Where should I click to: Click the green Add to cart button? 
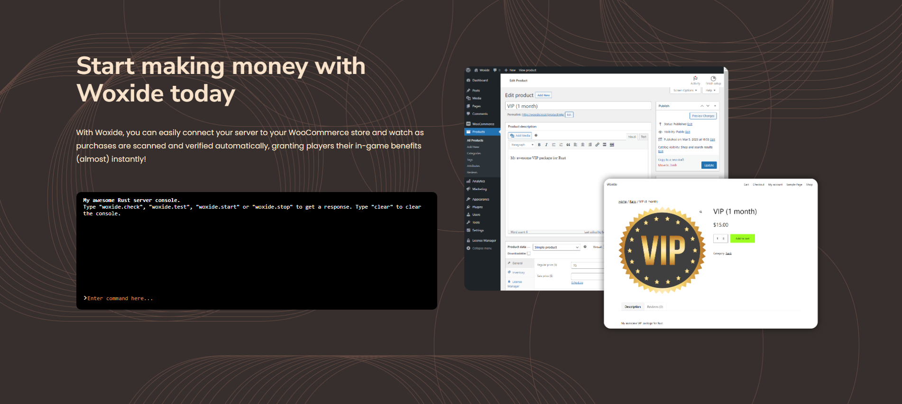pyautogui.click(x=742, y=239)
